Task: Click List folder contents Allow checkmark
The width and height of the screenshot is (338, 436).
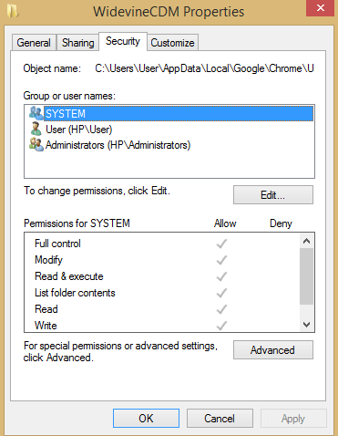Action: click(221, 293)
